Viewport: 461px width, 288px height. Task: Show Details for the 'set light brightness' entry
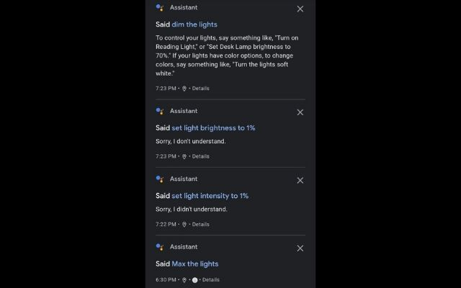click(200, 156)
